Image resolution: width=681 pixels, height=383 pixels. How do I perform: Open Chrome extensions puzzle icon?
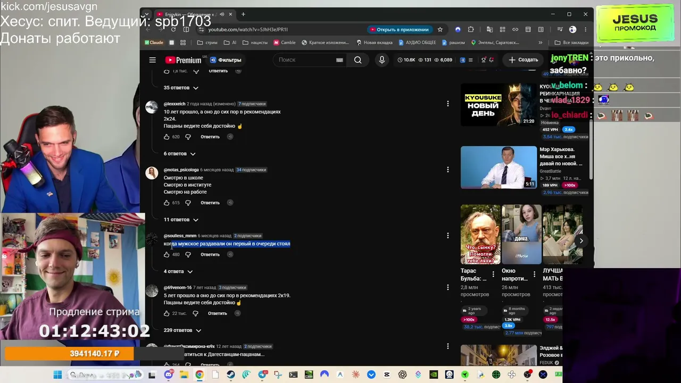471,30
